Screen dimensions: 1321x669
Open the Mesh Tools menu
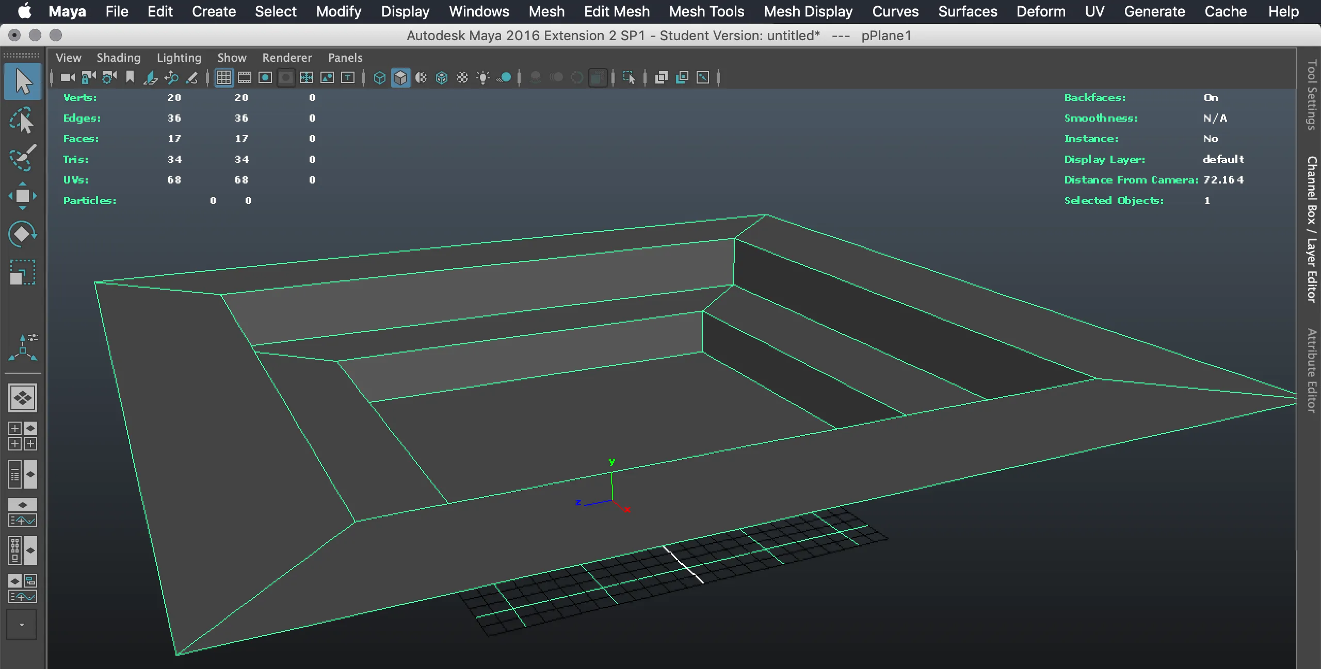point(706,11)
